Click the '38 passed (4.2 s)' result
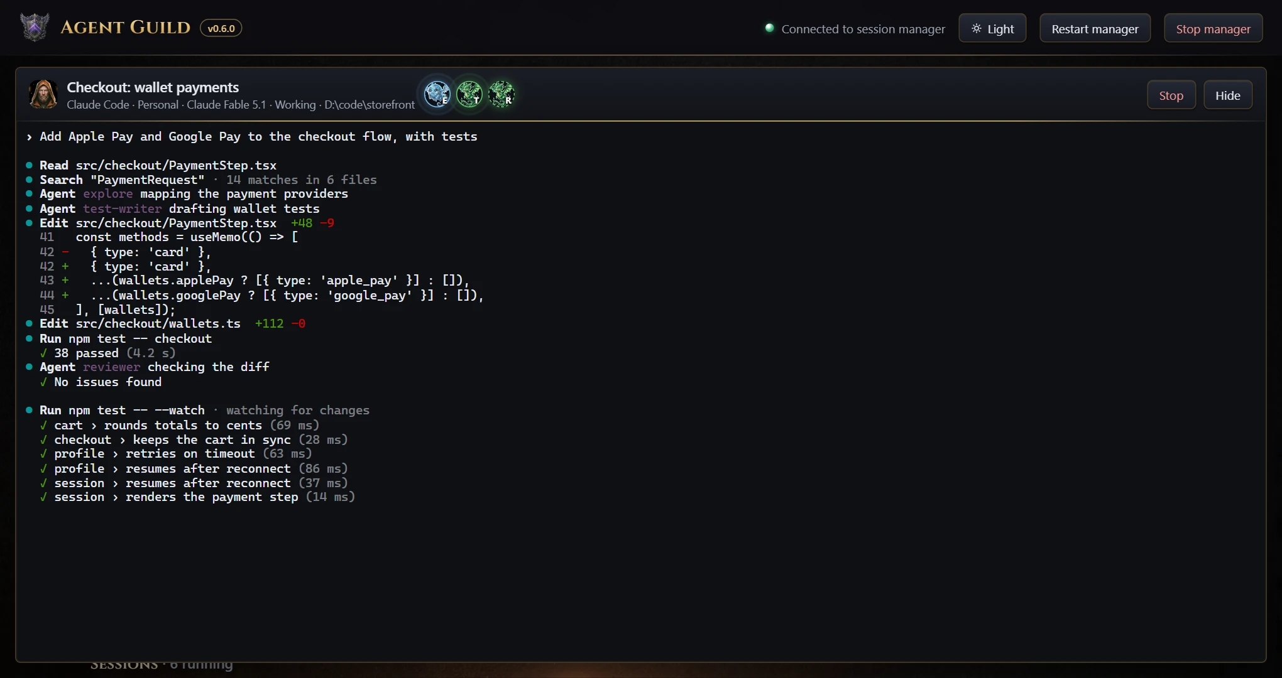 (x=107, y=353)
